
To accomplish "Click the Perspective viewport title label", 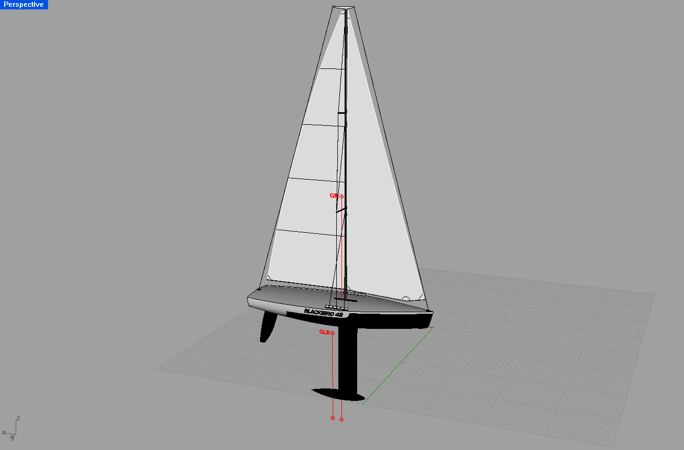I will coord(23,5).
